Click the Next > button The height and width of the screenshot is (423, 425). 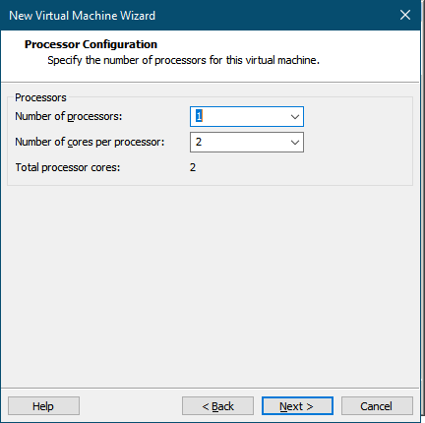(297, 406)
